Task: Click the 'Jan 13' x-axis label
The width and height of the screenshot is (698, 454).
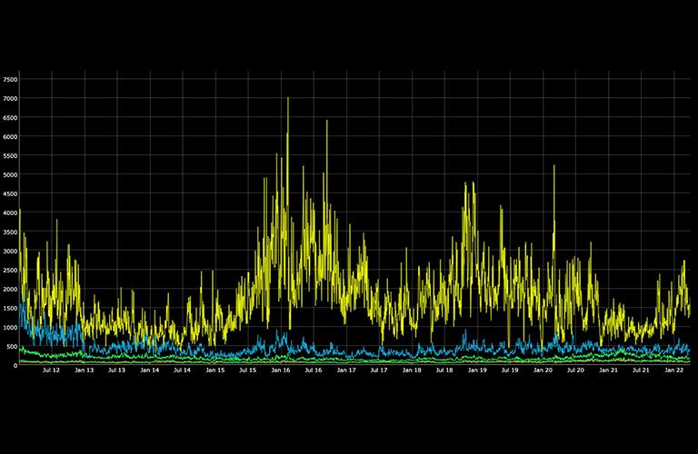Action: pyautogui.click(x=85, y=370)
